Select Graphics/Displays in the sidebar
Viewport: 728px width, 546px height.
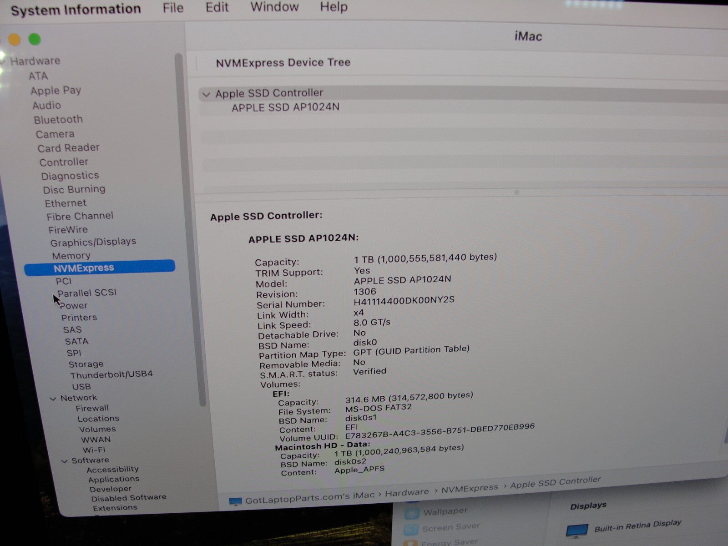tap(93, 242)
